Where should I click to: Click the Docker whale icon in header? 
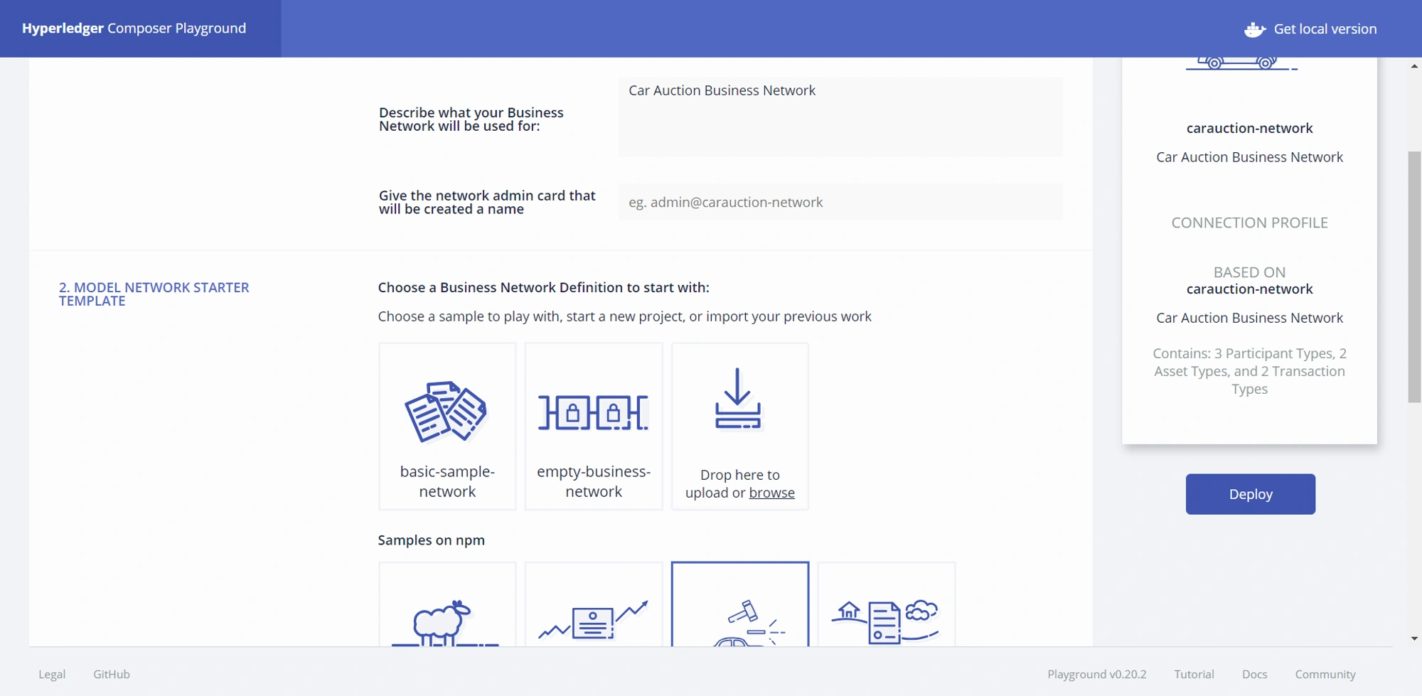pyautogui.click(x=1255, y=29)
